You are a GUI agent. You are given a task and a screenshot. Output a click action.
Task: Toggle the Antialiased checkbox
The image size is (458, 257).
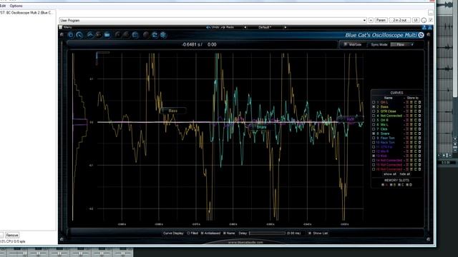click(x=202, y=233)
